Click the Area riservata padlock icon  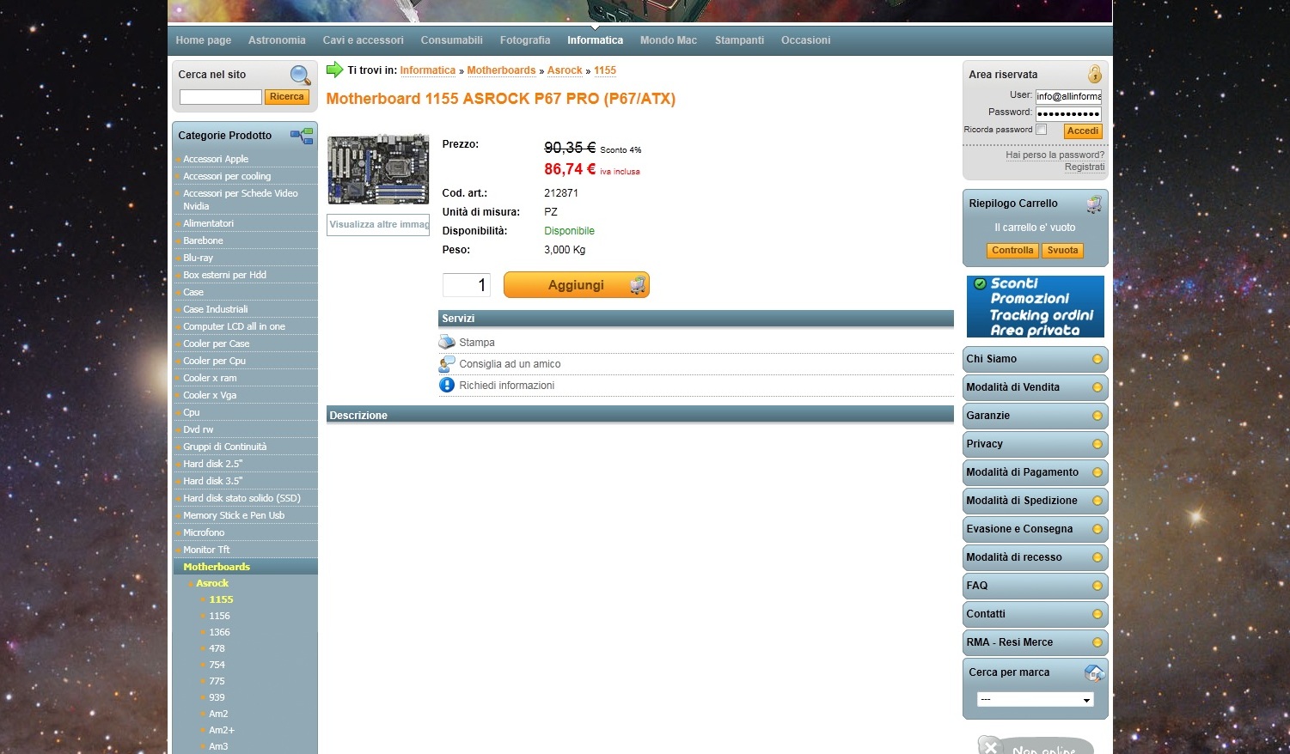tap(1094, 74)
